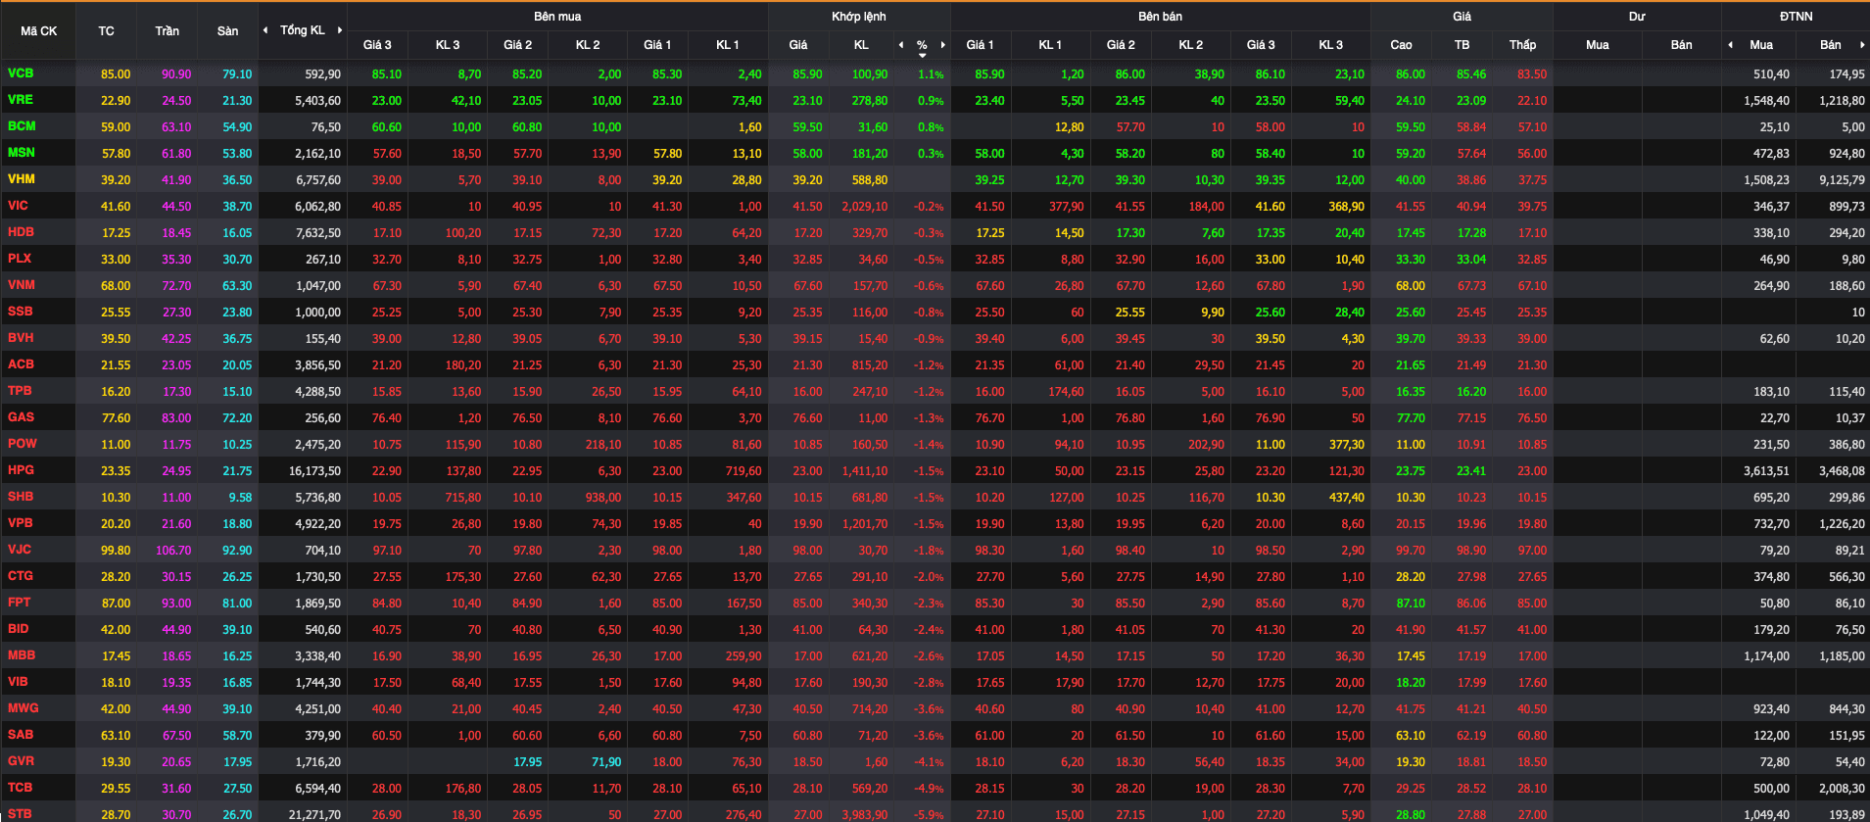
Task: Open the VNM stock ticker
Action: 22,285
